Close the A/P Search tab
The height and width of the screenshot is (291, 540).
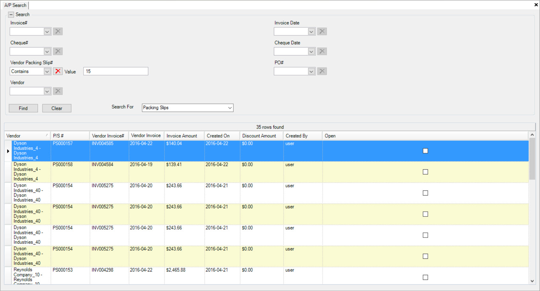(536, 5)
